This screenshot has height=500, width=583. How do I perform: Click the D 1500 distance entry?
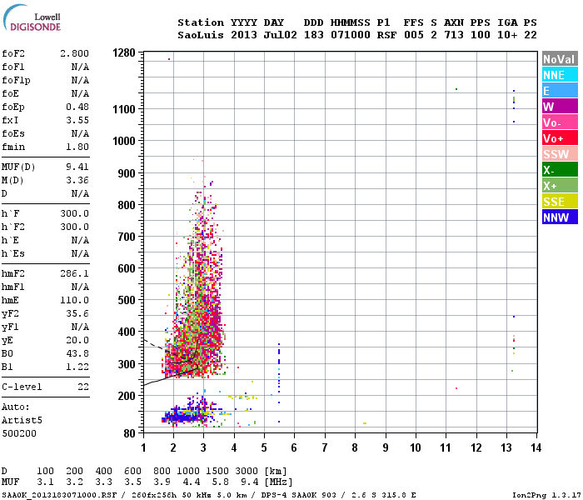tap(217, 471)
